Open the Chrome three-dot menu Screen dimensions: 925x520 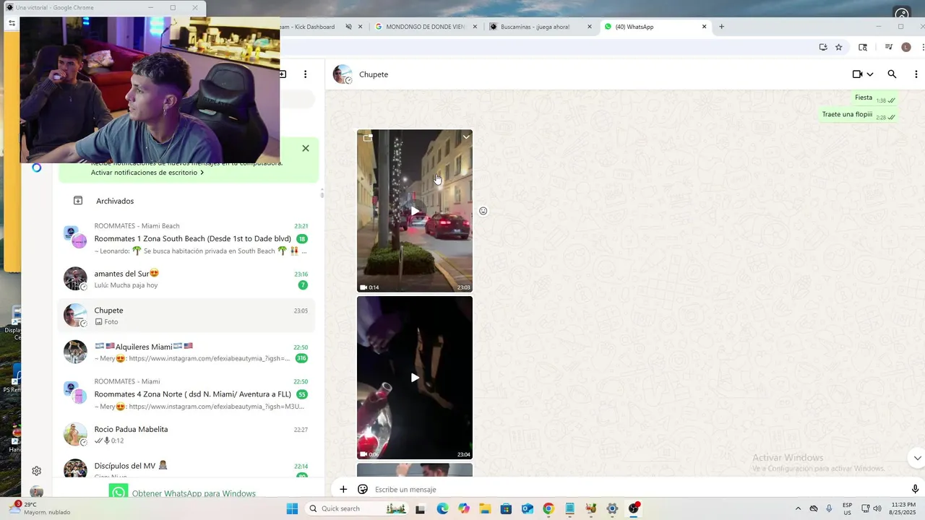click(922, 47)
